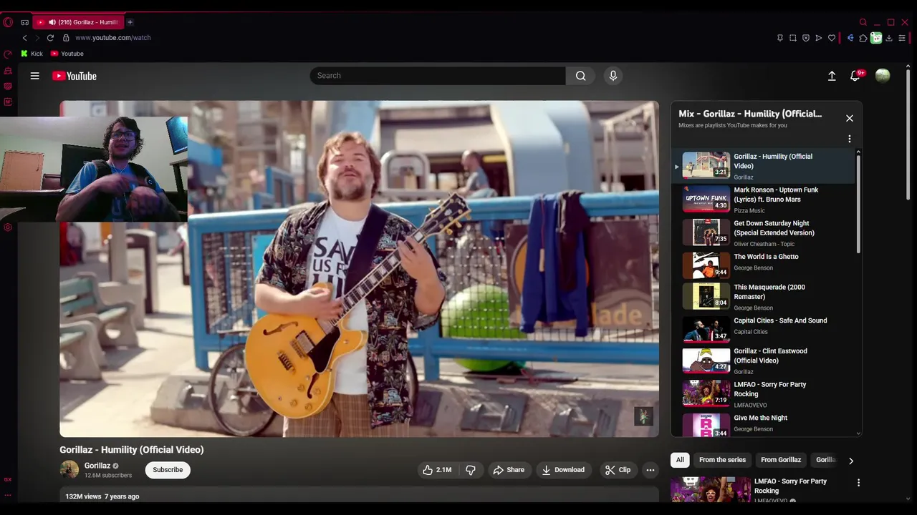Open the Opera menu logo

(x=8, y=22)
